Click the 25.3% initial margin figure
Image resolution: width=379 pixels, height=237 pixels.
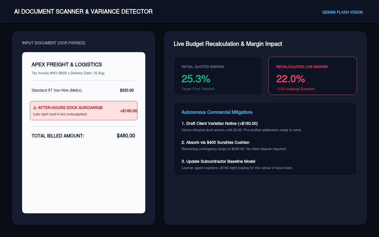196,79
